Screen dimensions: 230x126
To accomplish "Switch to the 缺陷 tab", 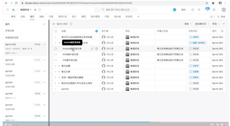I will pos(42,16).
